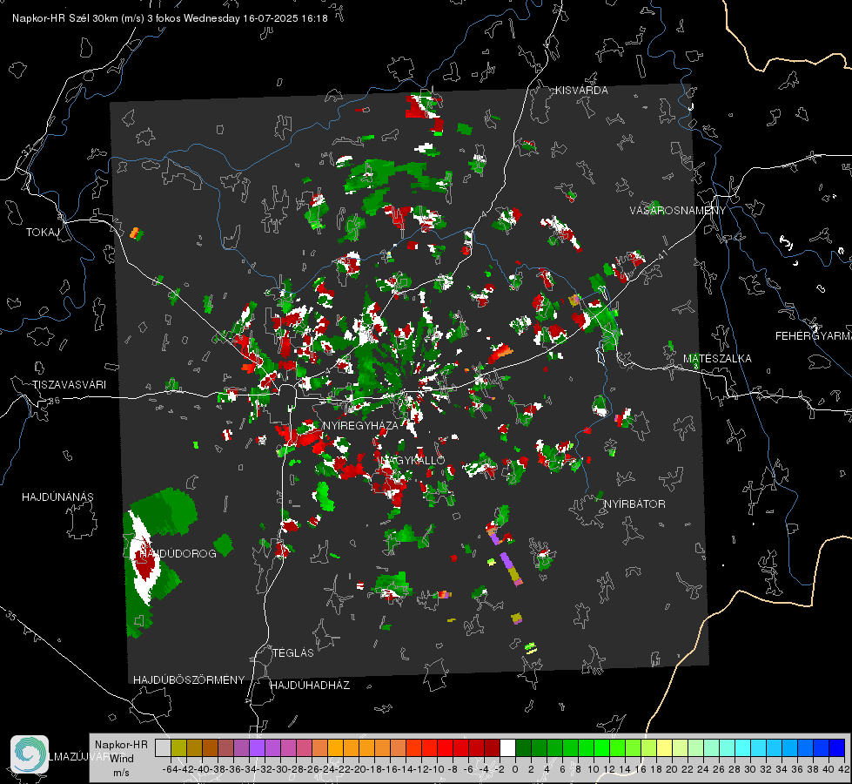Select the cyan swatch between 28 and 30
This screenshot has width=852, height=784.
(743, 747)
